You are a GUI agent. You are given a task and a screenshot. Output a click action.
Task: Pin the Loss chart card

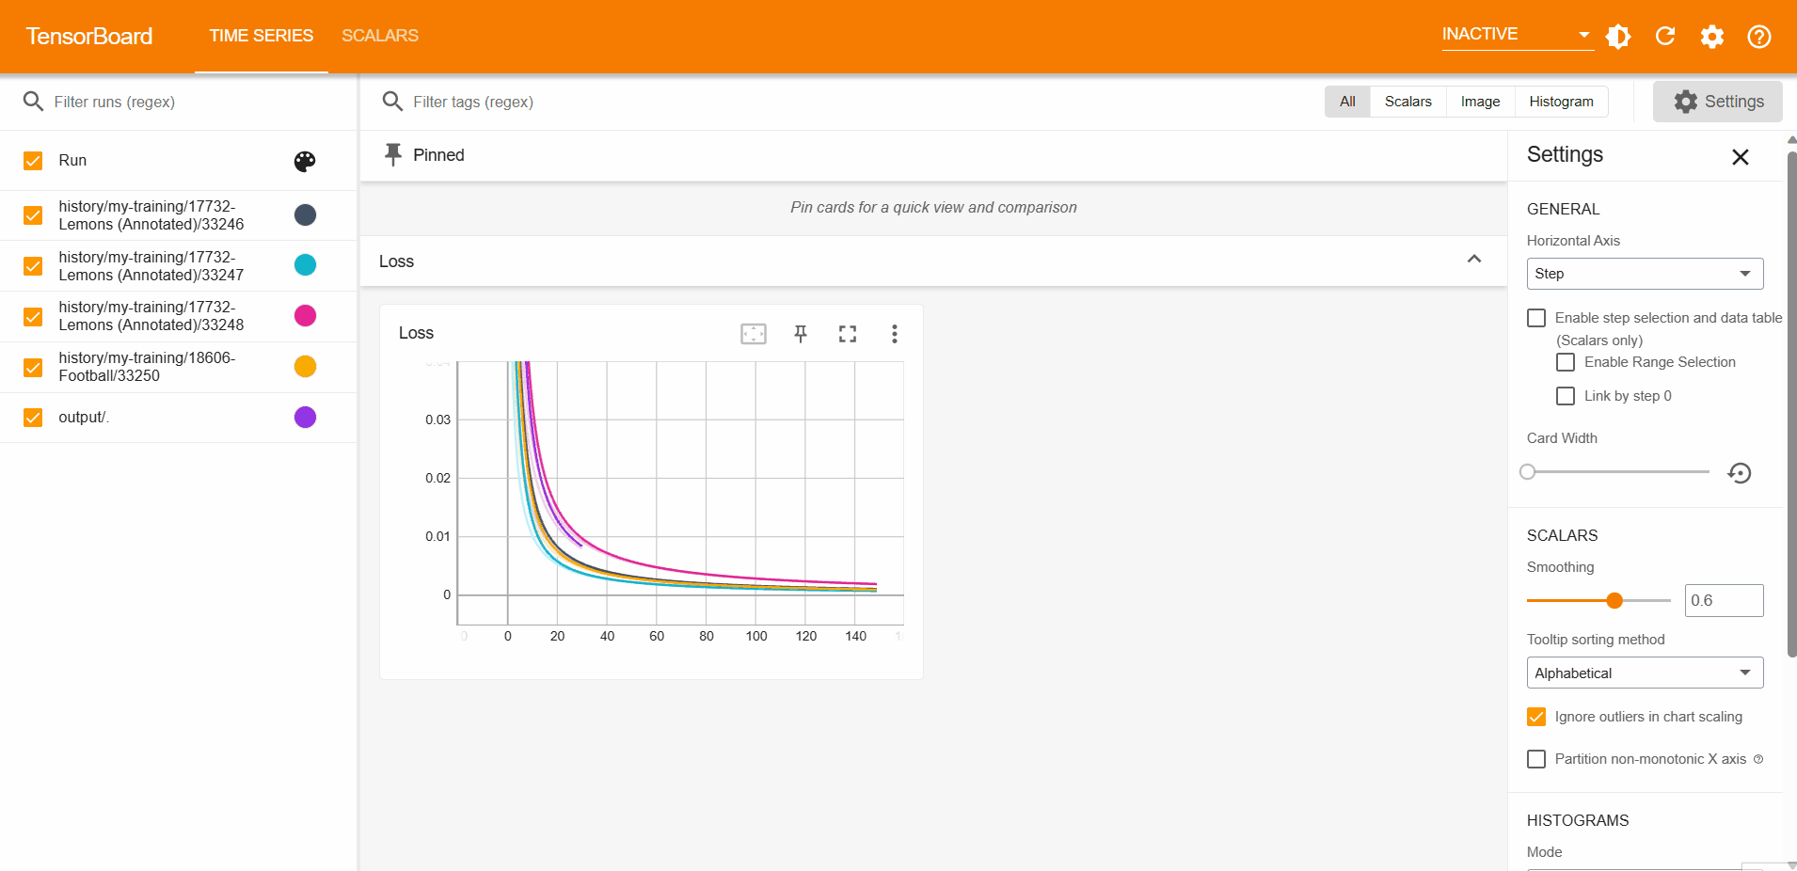(x=801, y=334)
